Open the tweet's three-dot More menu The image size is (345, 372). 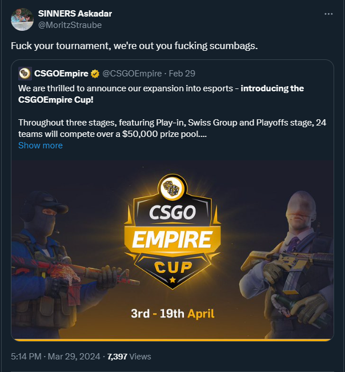point(328,14)
